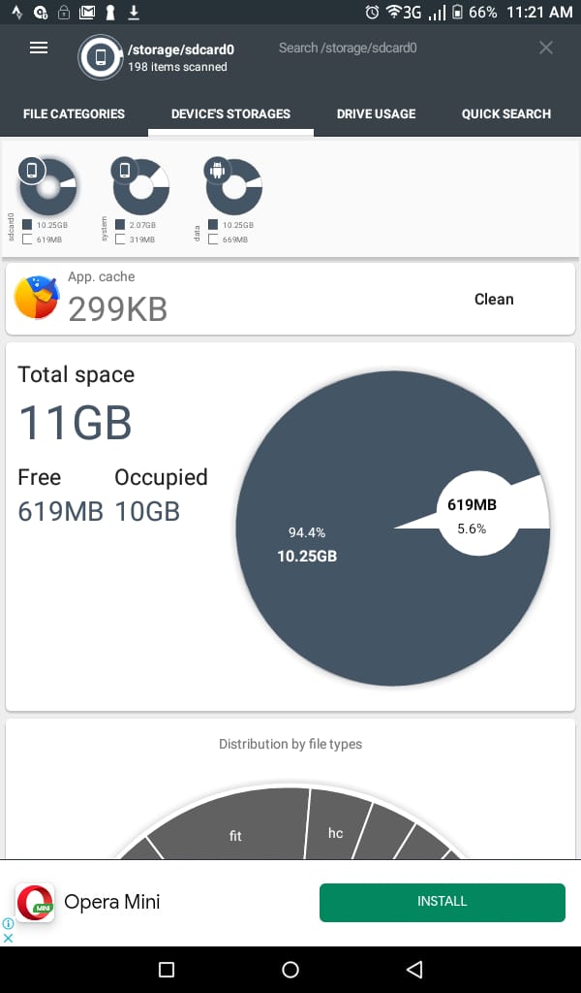This screenshot has width=581, height=993.
Task: Switch to the File Categories tab
Action: tap(74, 113)
